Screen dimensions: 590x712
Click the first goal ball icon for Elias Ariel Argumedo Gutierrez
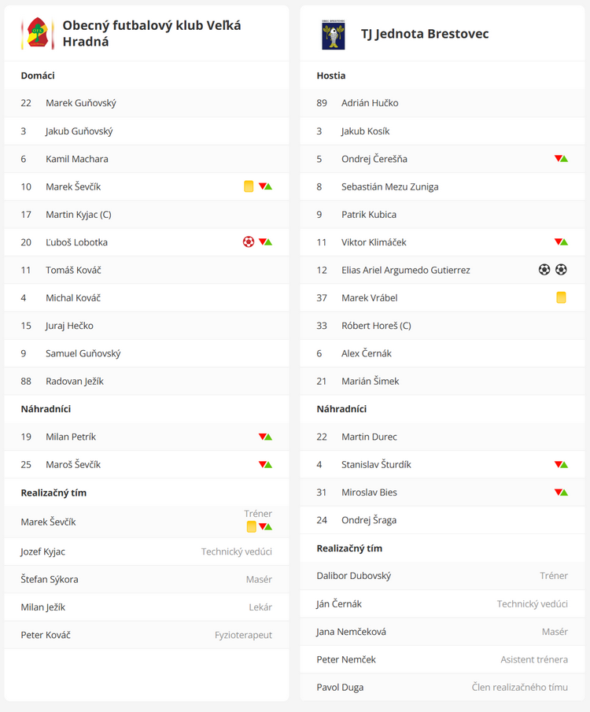point(544,270)
